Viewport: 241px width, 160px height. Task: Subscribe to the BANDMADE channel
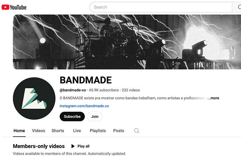pyautogui.click(x=72, y=116)
